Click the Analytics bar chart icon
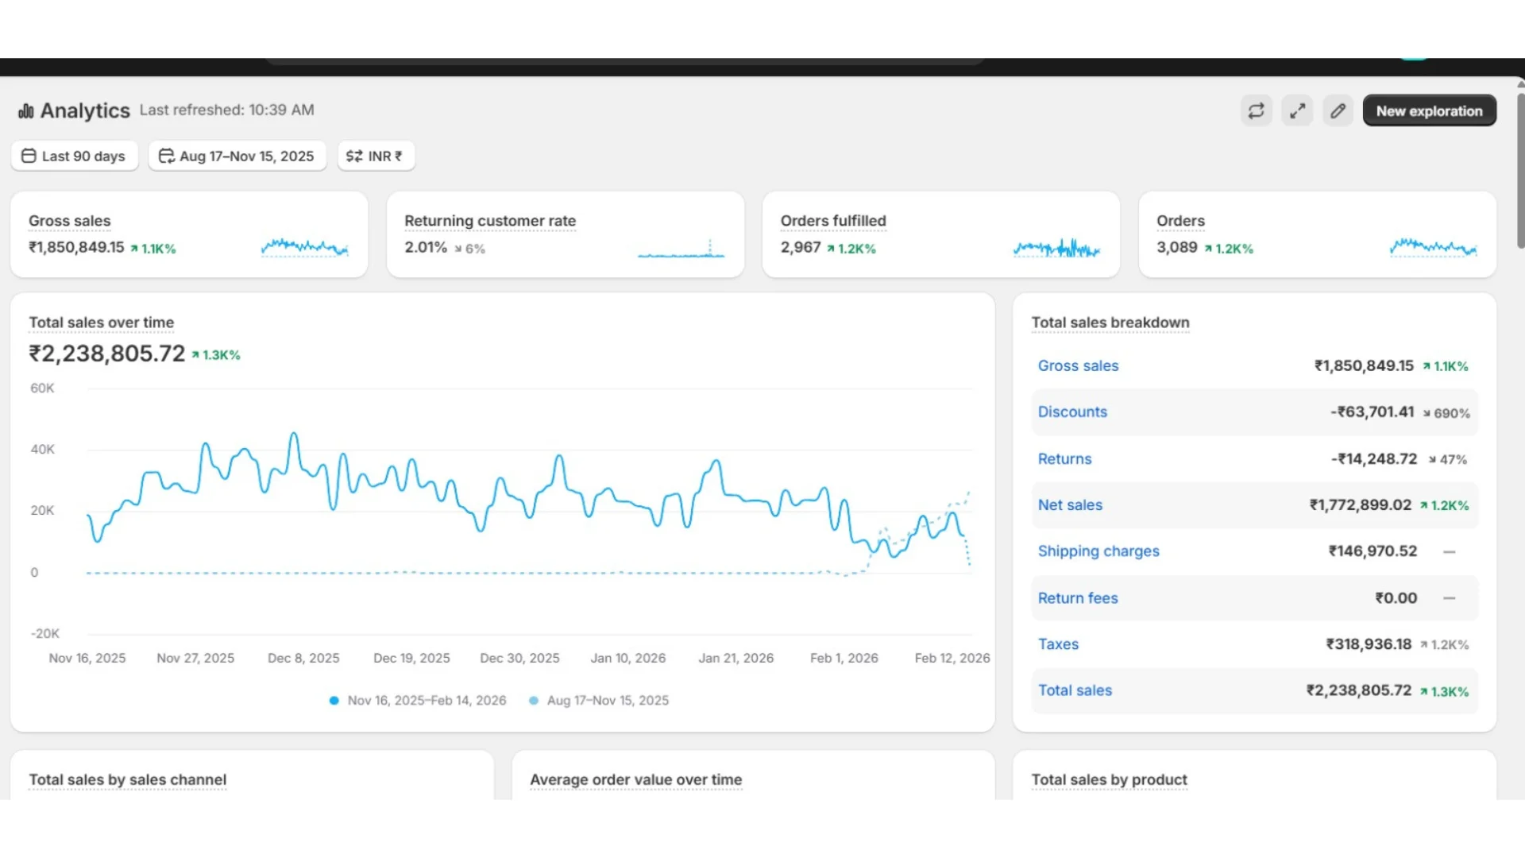This screenshot has width=1525, height=858. (x=26, y=111)
